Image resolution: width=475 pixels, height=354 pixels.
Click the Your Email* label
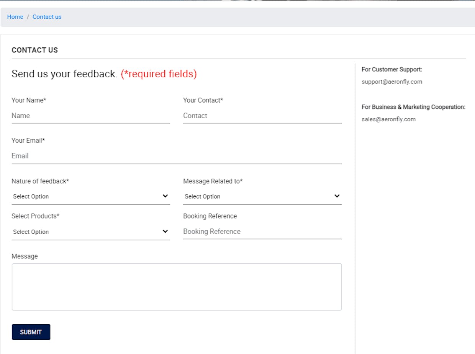click(28, 140)
